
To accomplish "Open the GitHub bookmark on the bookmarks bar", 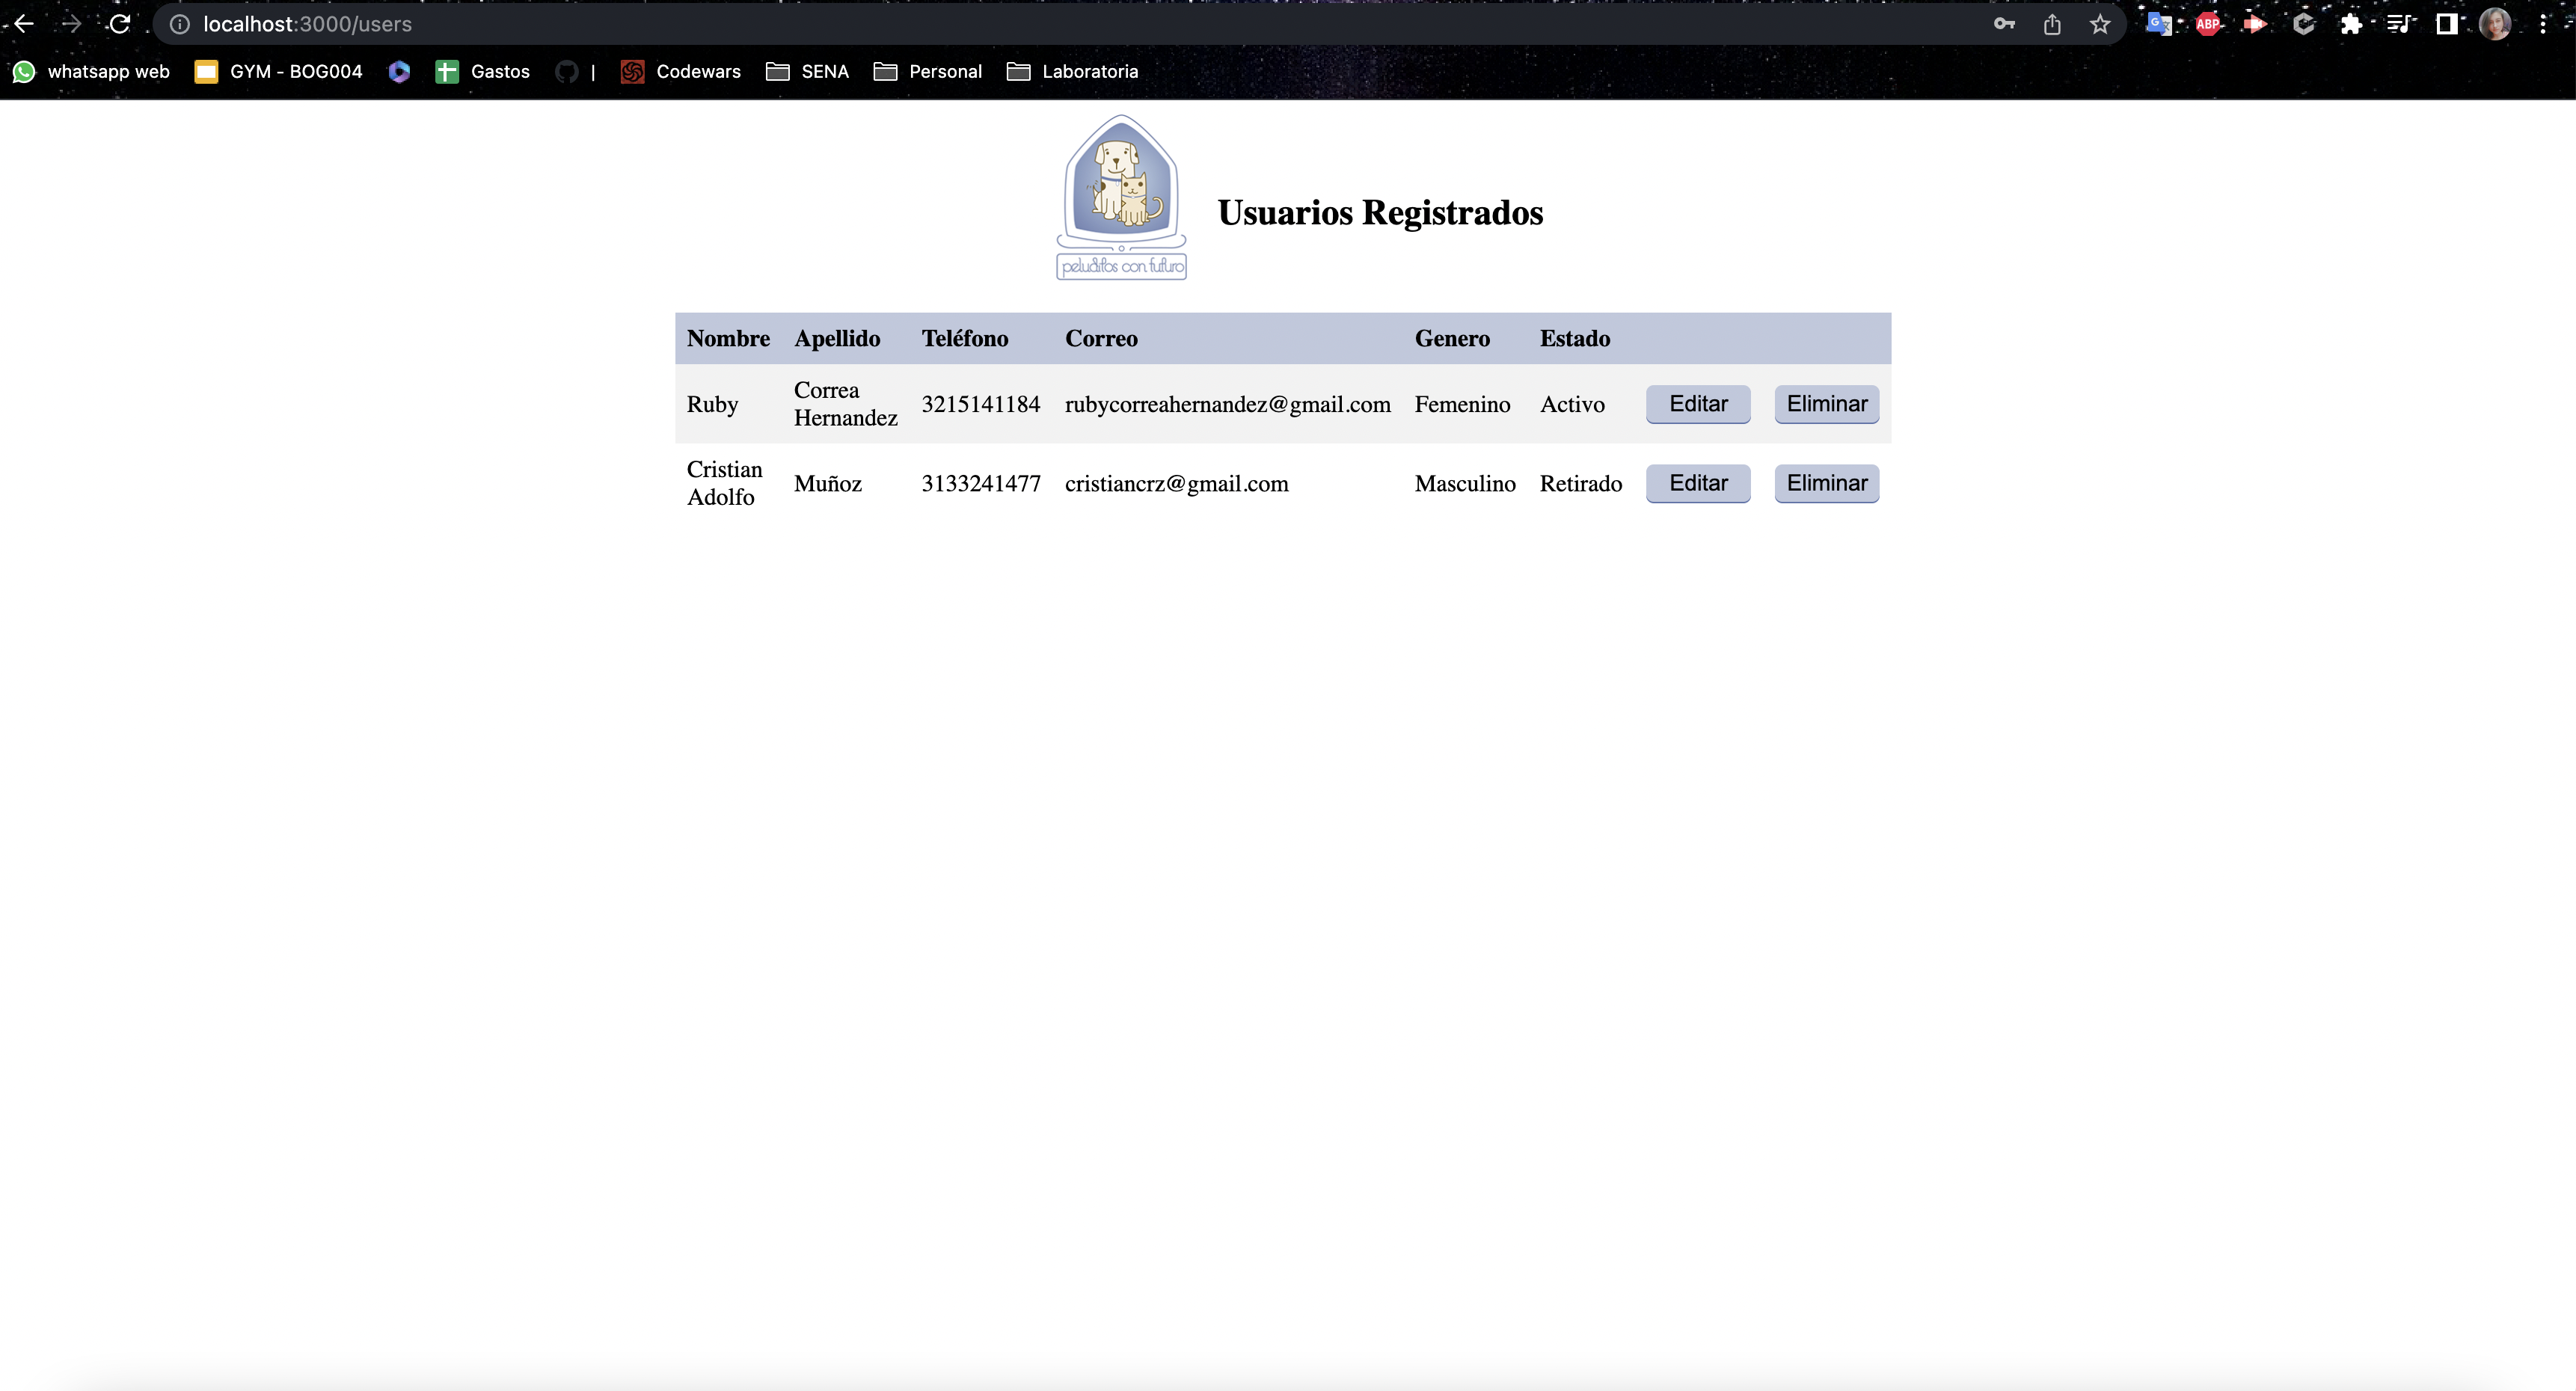I will click(x=568, y=71).
